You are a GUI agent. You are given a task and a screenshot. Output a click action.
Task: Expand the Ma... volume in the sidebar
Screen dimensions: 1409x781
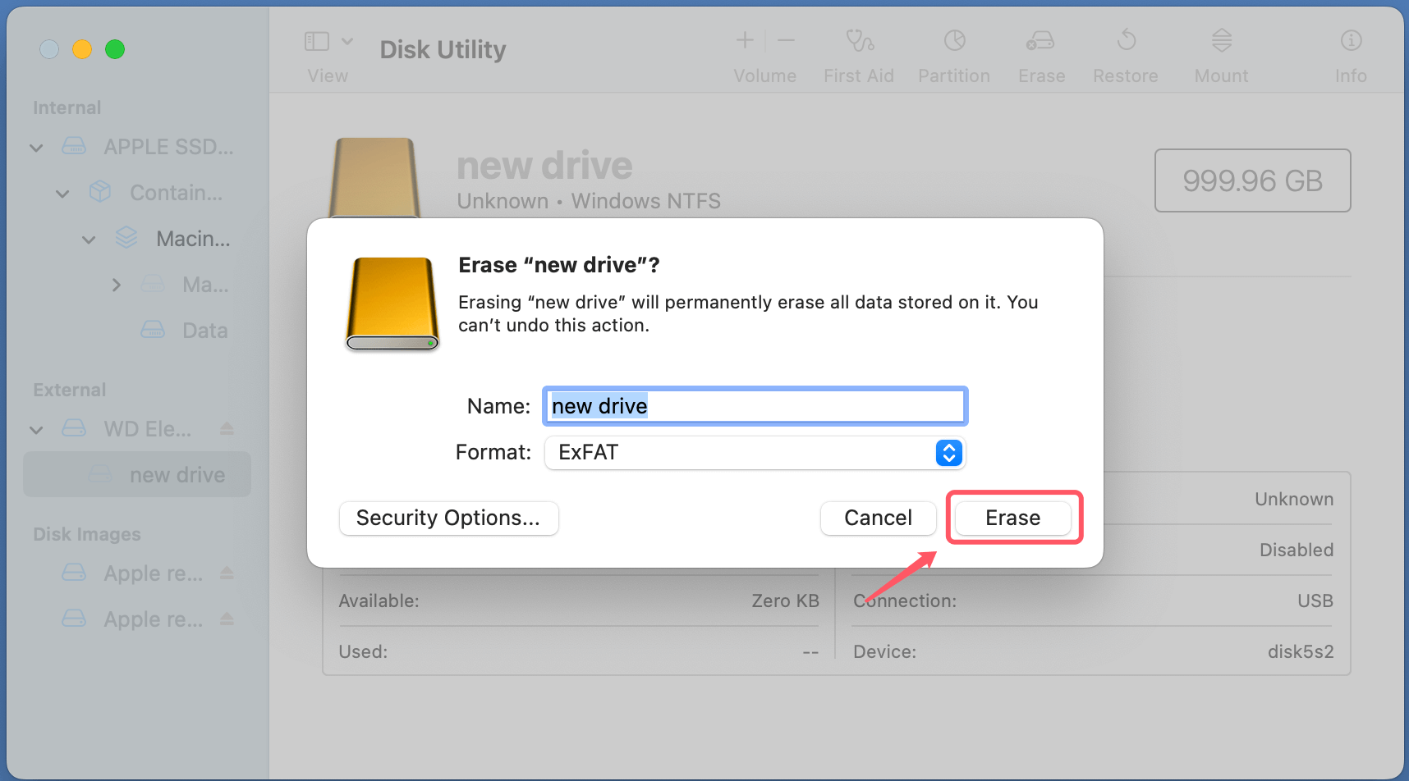116,284
